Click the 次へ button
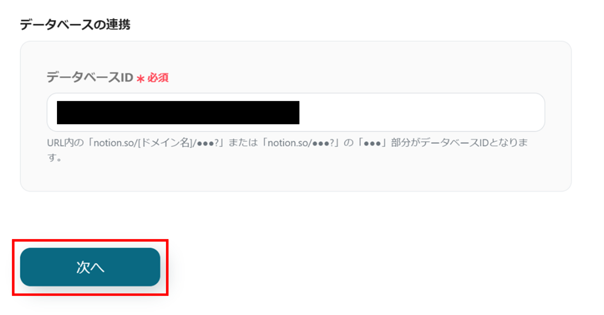Screen dimensions: 604x315 point(90,267)
